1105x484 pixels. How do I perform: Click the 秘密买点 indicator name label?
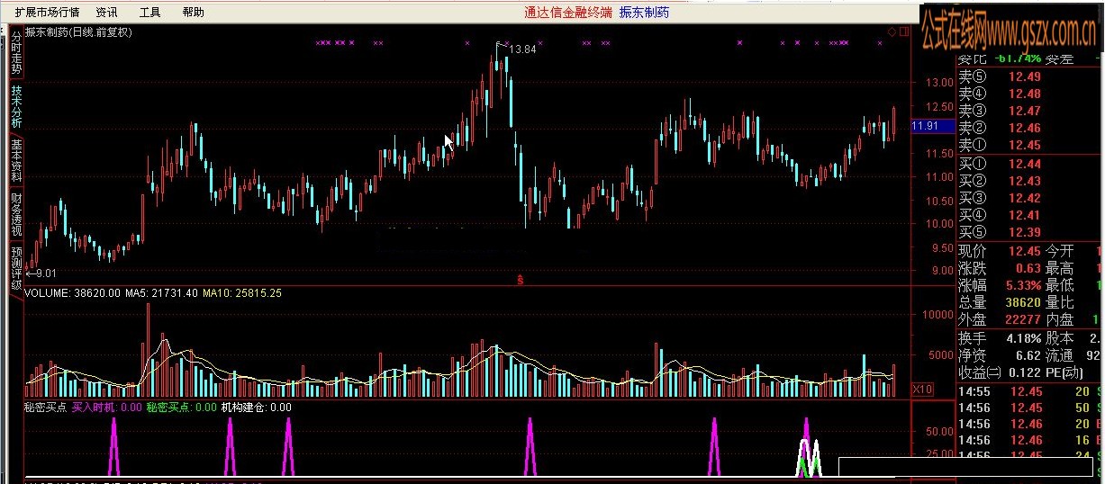coord(45,408)
